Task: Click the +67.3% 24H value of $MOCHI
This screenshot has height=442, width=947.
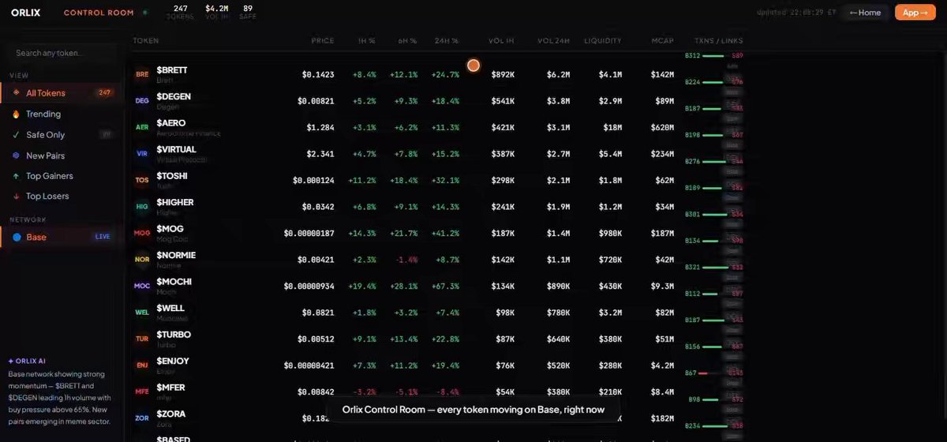Action: pyautogui.click(x=445, y=286)
